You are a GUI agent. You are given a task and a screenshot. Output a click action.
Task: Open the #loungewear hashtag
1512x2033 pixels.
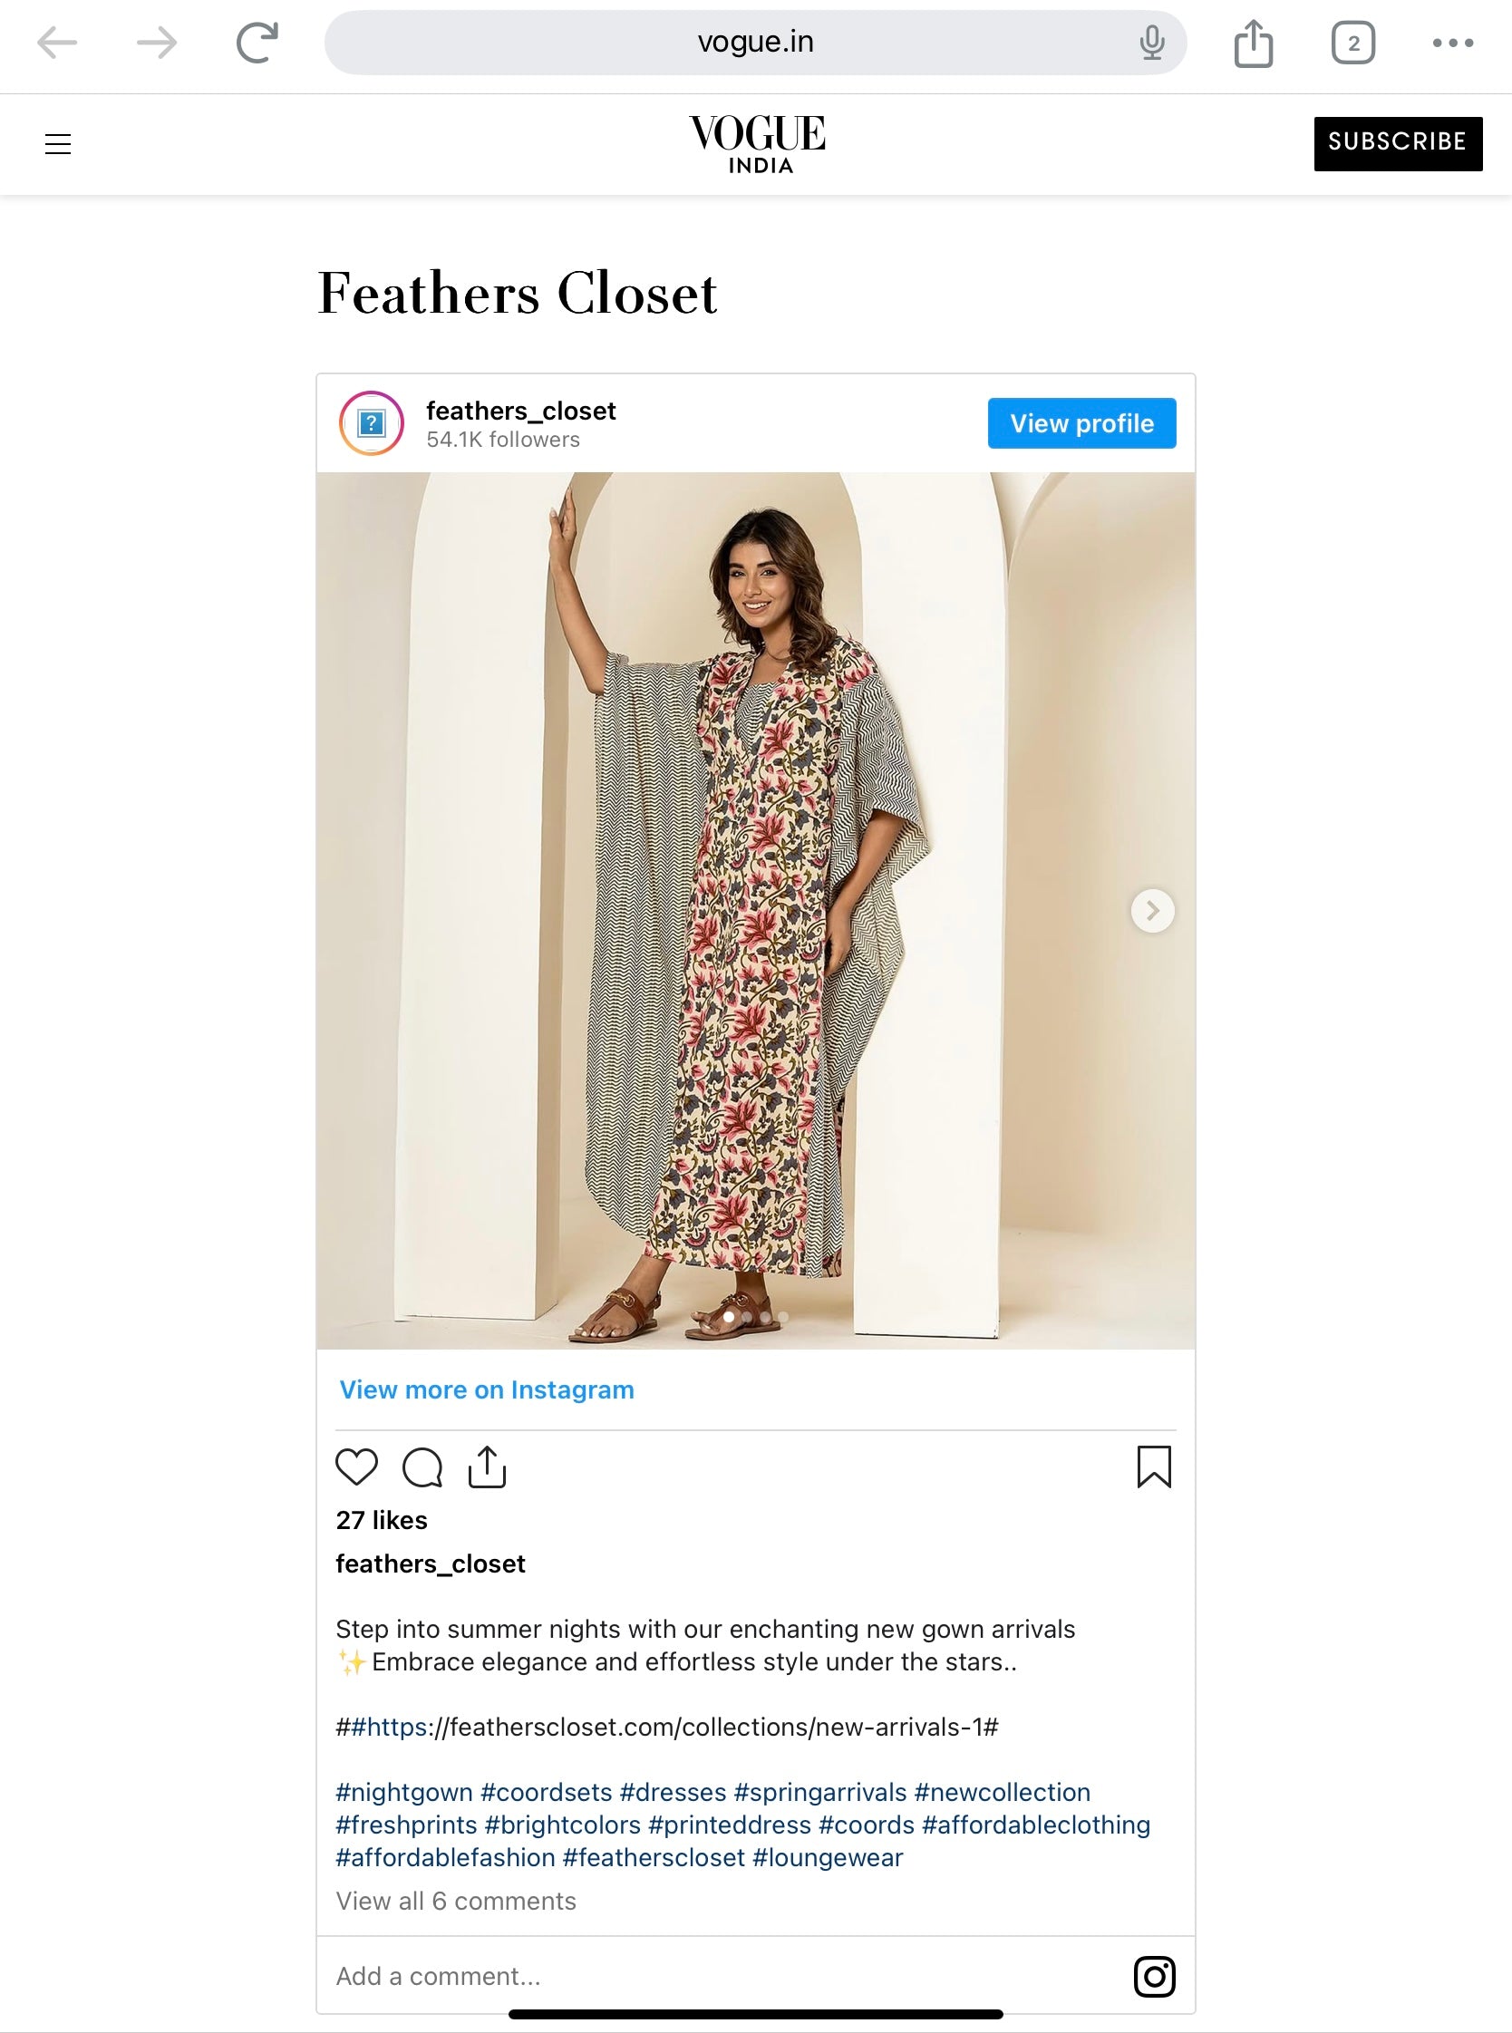(x=828, y=1857)
